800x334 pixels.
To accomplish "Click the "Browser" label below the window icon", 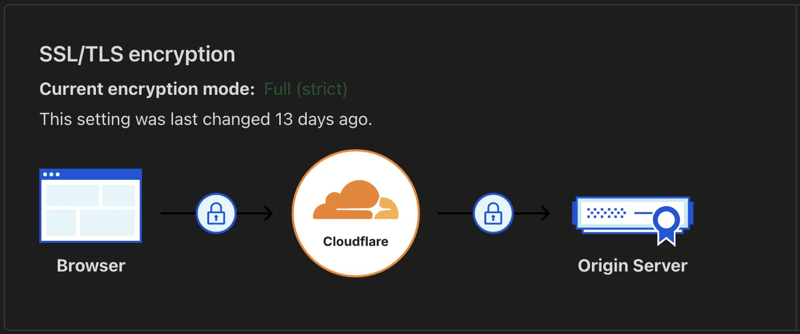I will coord(91,266).
